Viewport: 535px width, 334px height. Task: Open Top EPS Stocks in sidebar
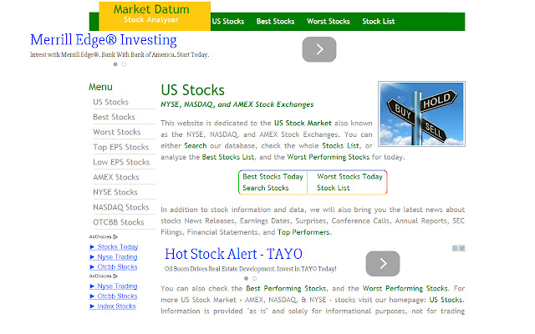[120, 147]
